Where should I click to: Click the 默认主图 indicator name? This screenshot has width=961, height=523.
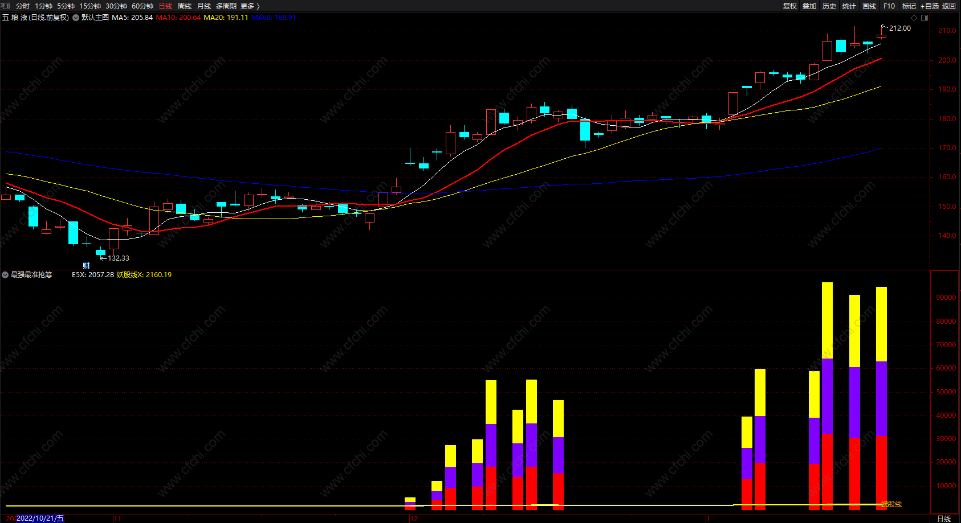95,18
